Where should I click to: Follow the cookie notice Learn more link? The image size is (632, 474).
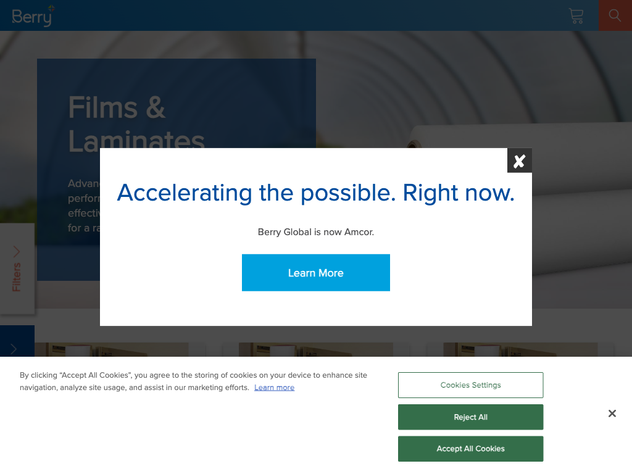pyautogui.click(x=274, y=388)
